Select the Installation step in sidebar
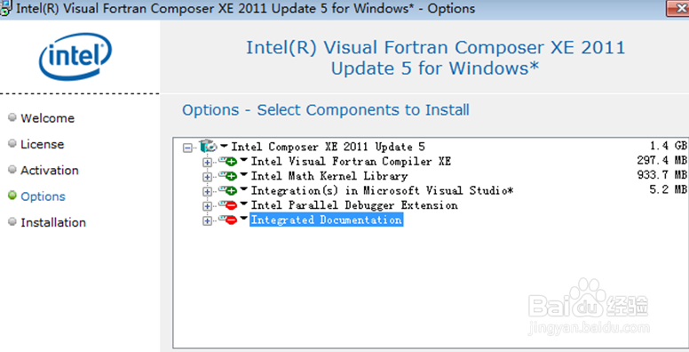The height and width of the screenshot is (352, 689). point(53,222)
